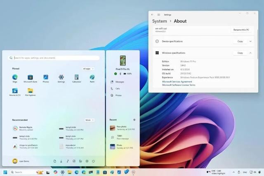The height and width of the screenshot is (176, 264).
Task: Open Copilot from the taskbar
Action: pyautogui.click(x=55, y=172)
